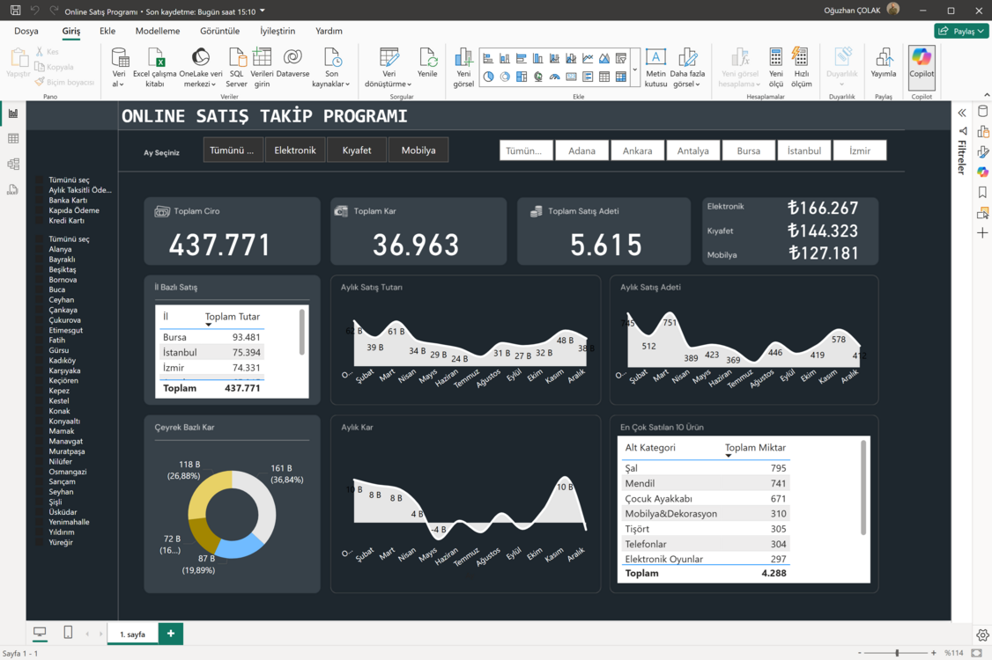Open the DAX query view icon
The height and width of the screenshot is (660, 992).
[13, 190]
